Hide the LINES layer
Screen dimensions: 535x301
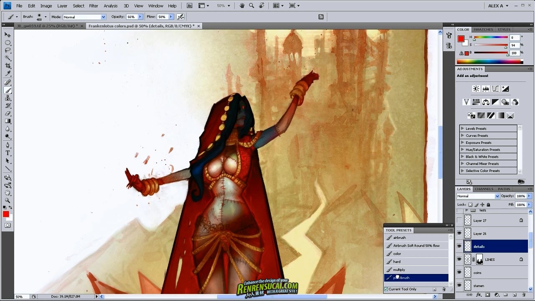pyautogui.click(x=459, y=259)
